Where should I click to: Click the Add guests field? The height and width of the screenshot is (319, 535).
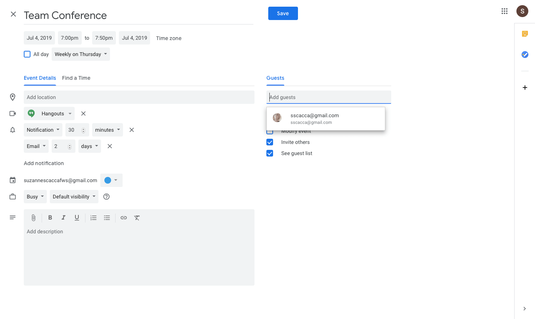(329, 97)
